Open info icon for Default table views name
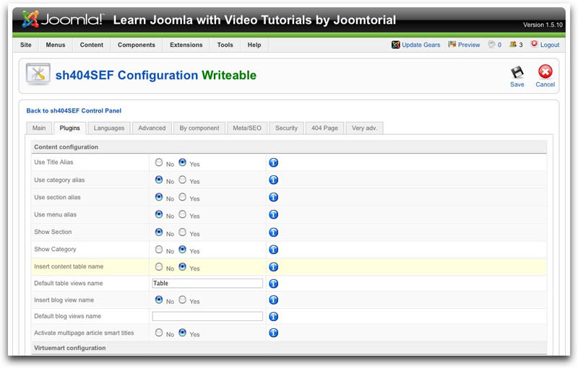The width and height of the screenshot is (578, 368). [x=274, y=284]
